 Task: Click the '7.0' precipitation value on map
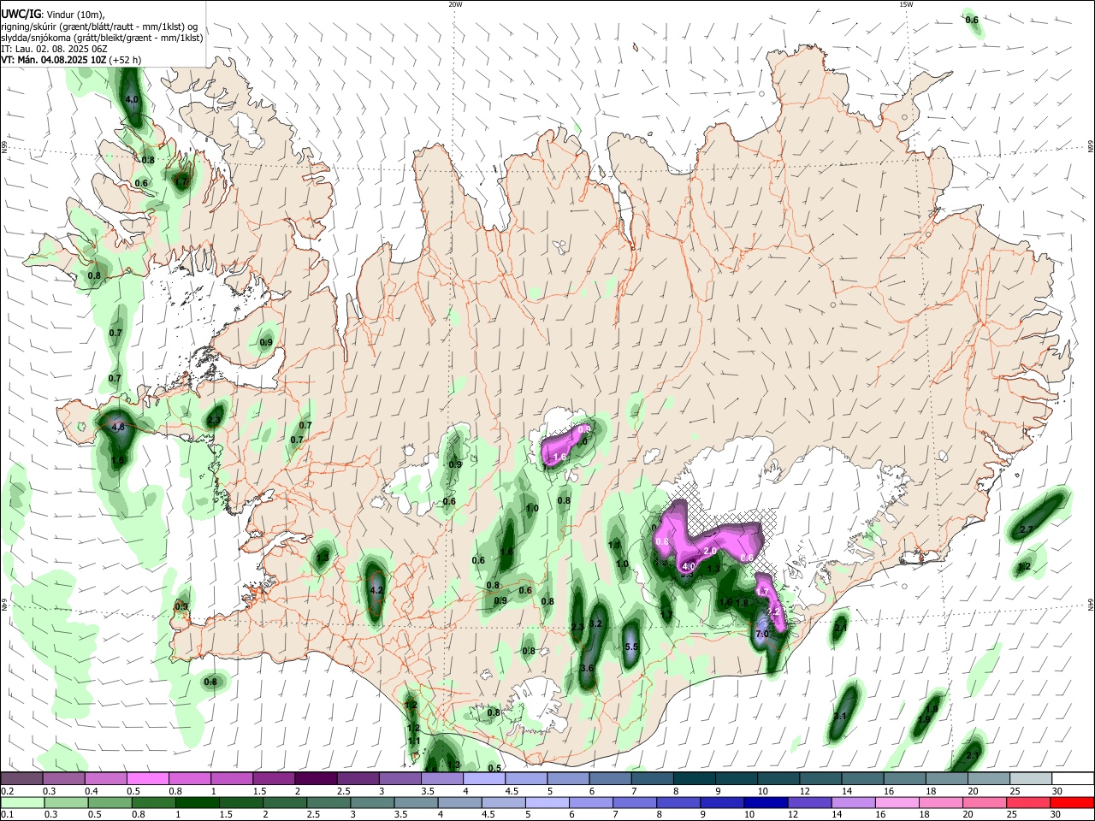tap(763, 634)
